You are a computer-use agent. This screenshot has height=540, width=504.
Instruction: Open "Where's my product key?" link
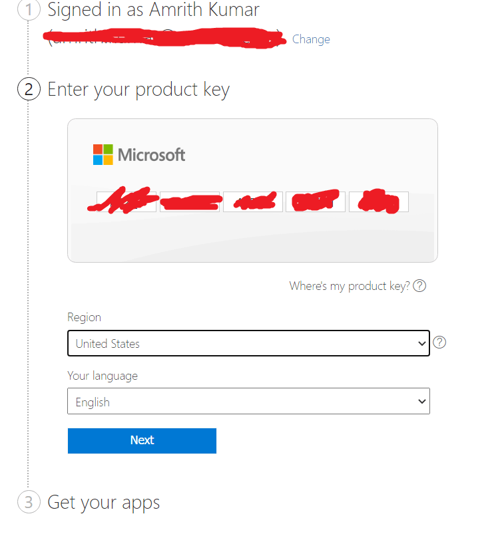(349, 286)
